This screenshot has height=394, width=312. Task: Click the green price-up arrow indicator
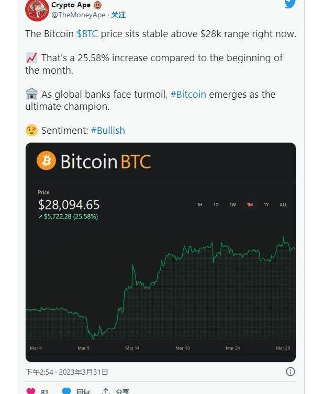click(40, 217)
